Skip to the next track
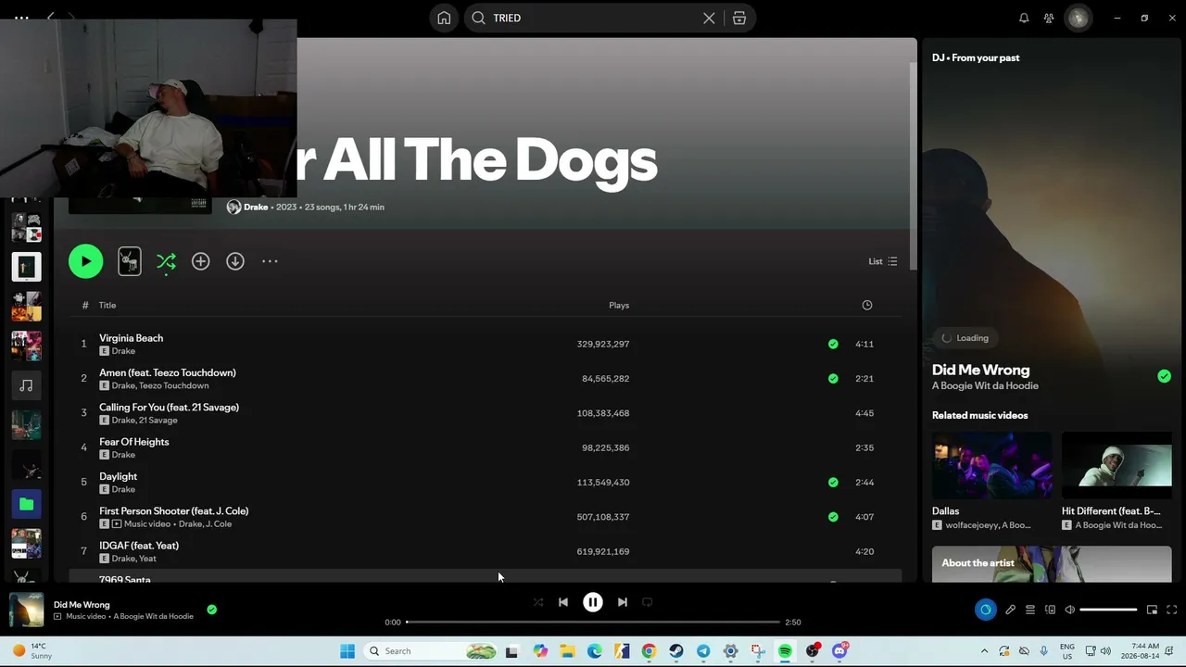The image size is (1186, 667). (x=623, y=602)
